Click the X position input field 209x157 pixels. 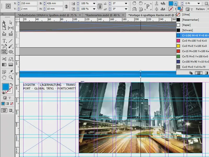pyautogui.click(x=29, y=3)
